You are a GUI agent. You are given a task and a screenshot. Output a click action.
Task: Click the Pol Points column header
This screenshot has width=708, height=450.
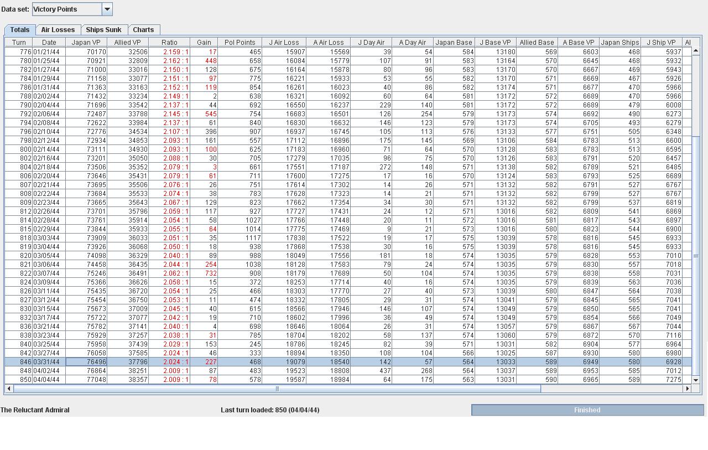(x=240, y=43)
